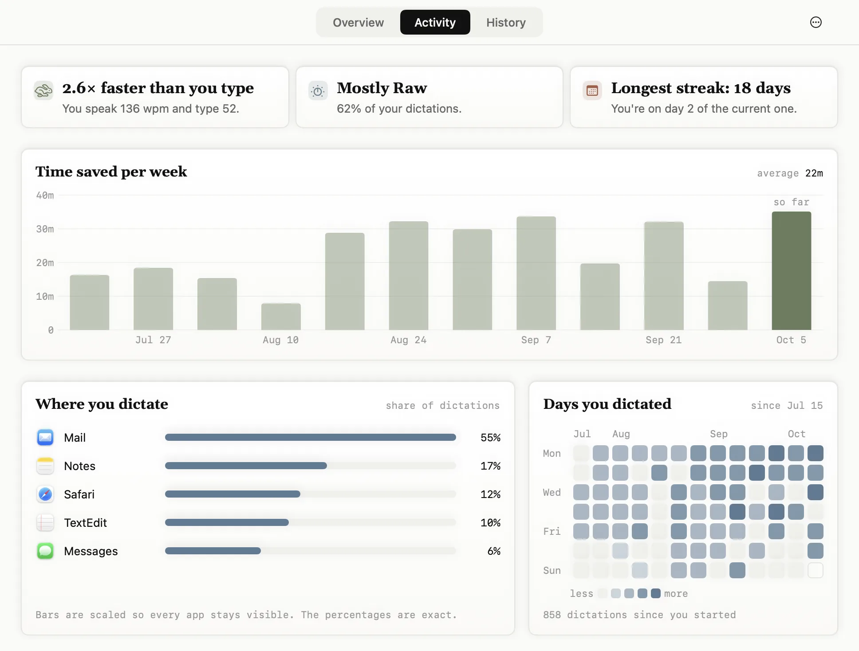The image size is (859, 651).
Task: Switch to the Overview tab
Action: (358, 22)
